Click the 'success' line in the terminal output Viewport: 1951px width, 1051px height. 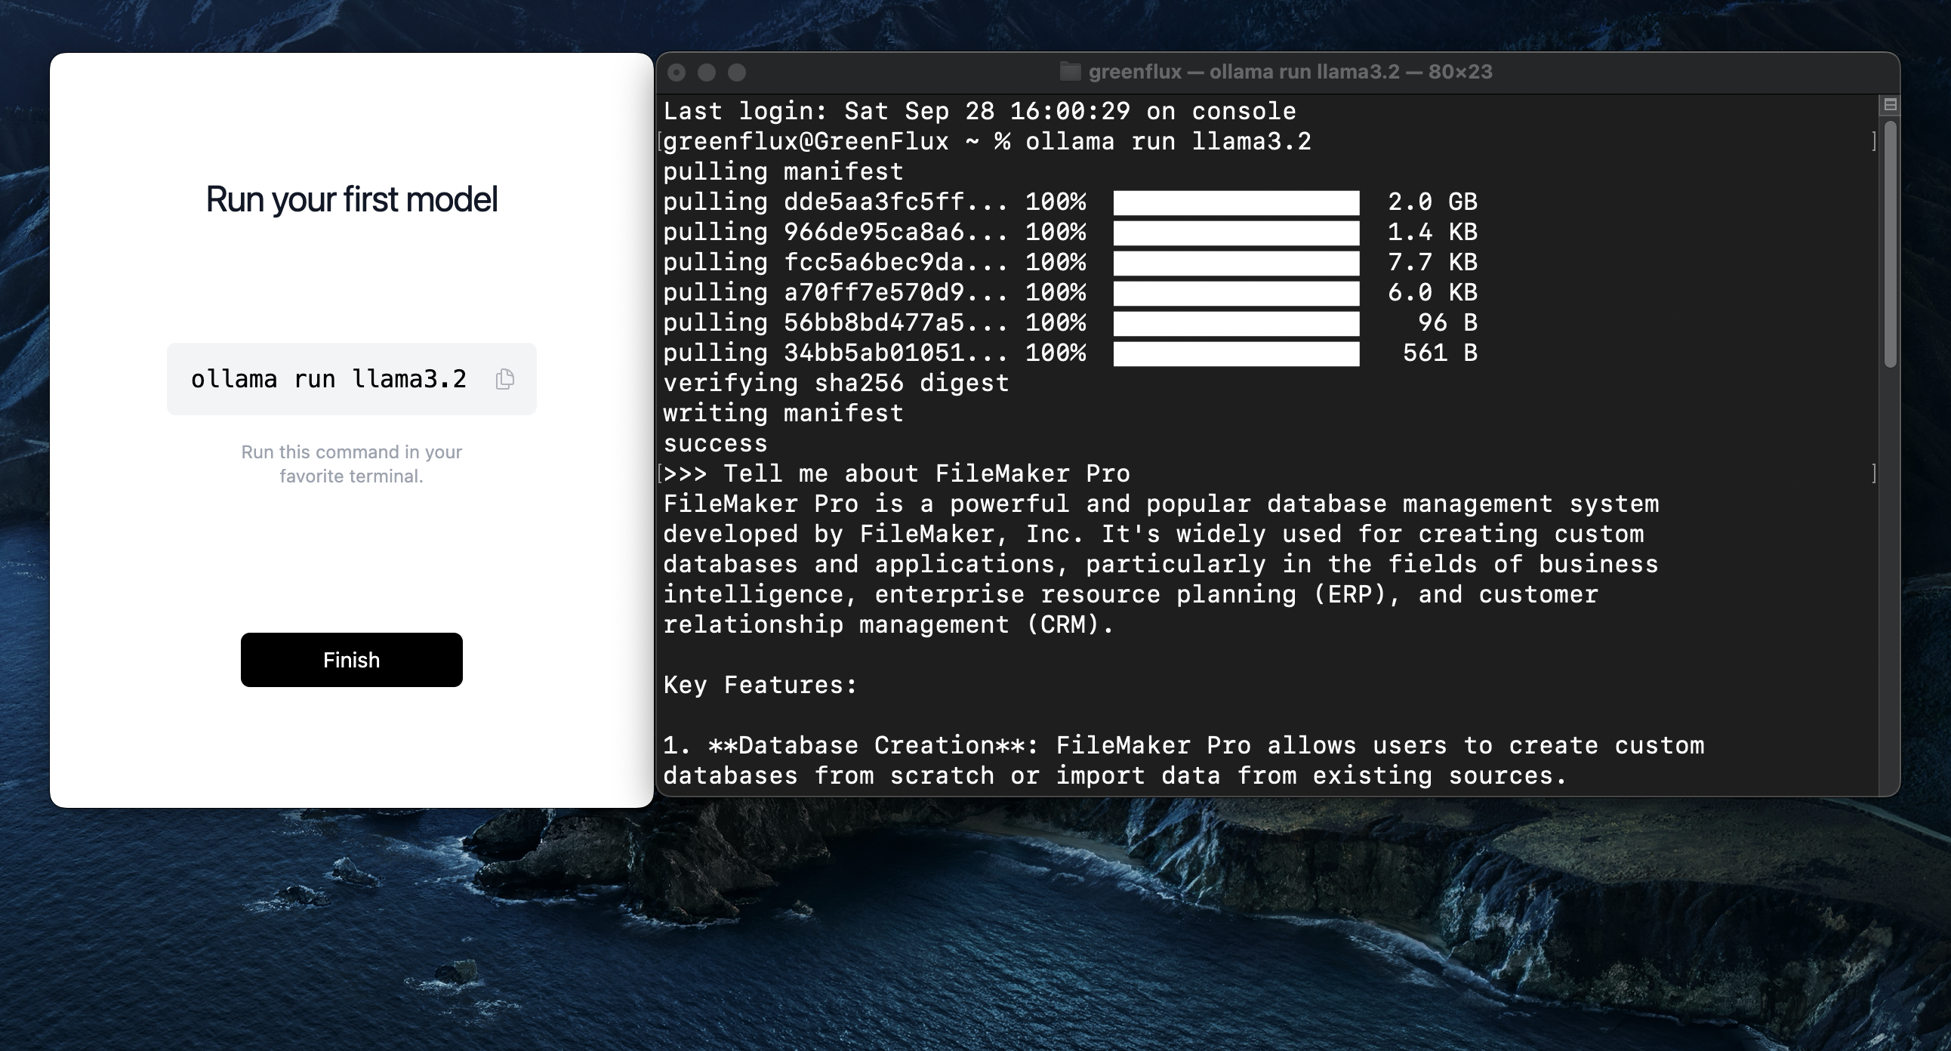(715, 444)
